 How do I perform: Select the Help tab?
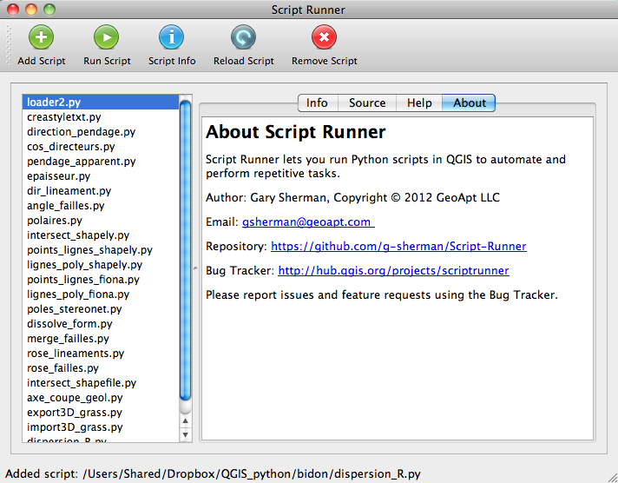point(418,103)
